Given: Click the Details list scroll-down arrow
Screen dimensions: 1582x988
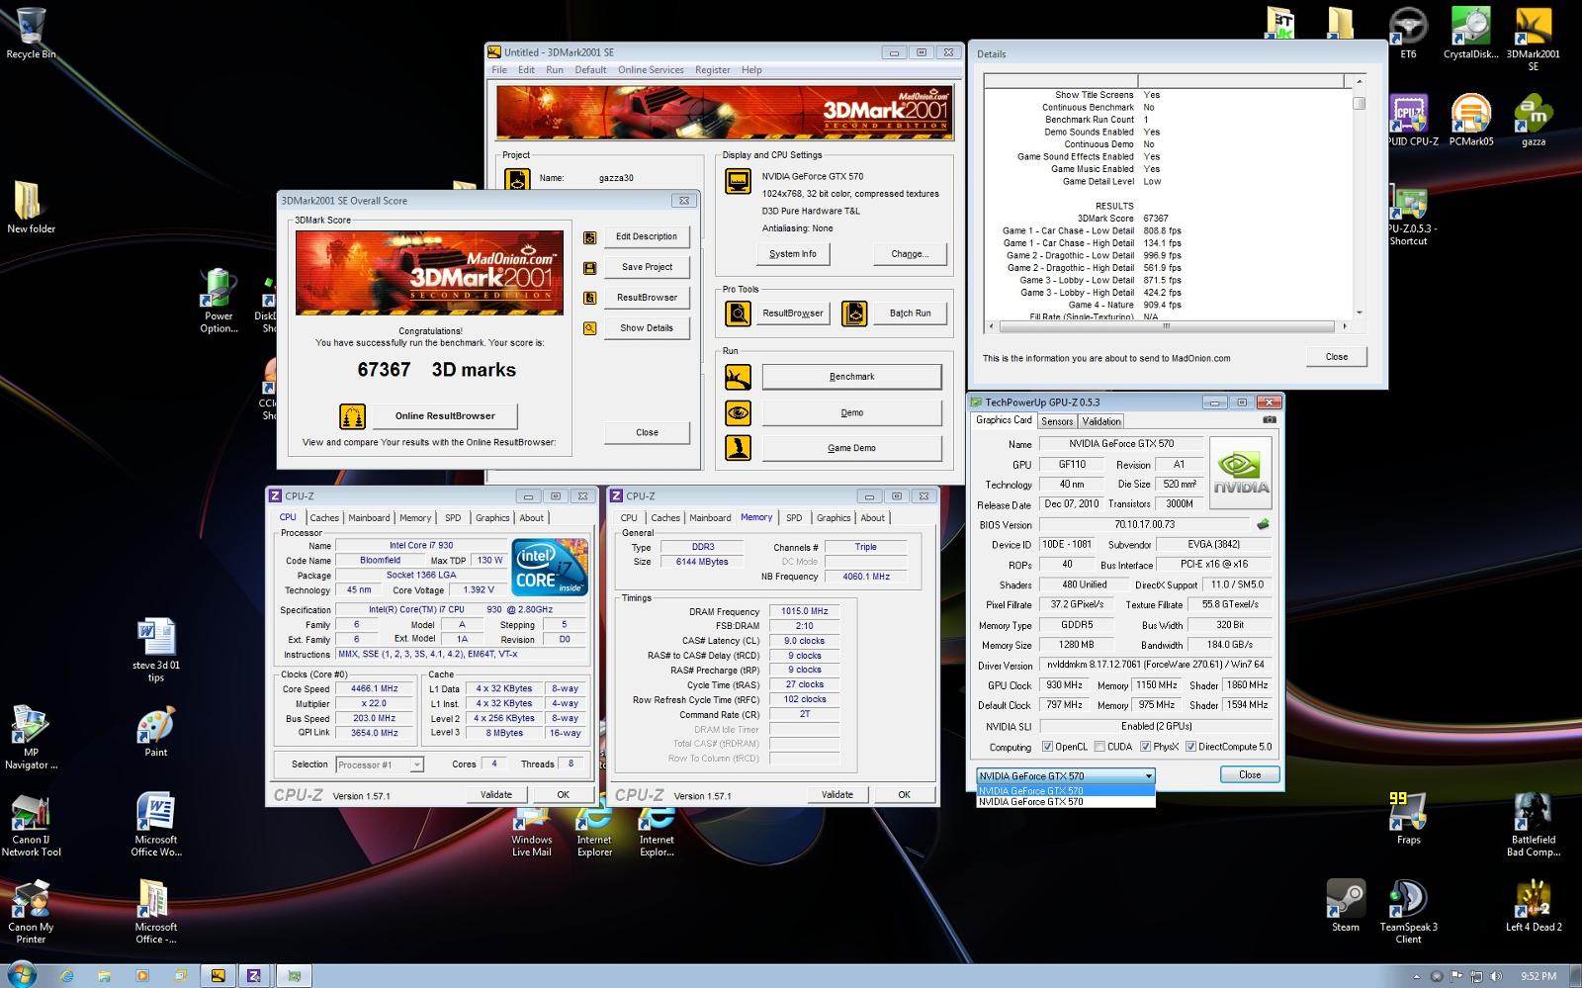Looking at the screenshot, I should (1360, 313).
